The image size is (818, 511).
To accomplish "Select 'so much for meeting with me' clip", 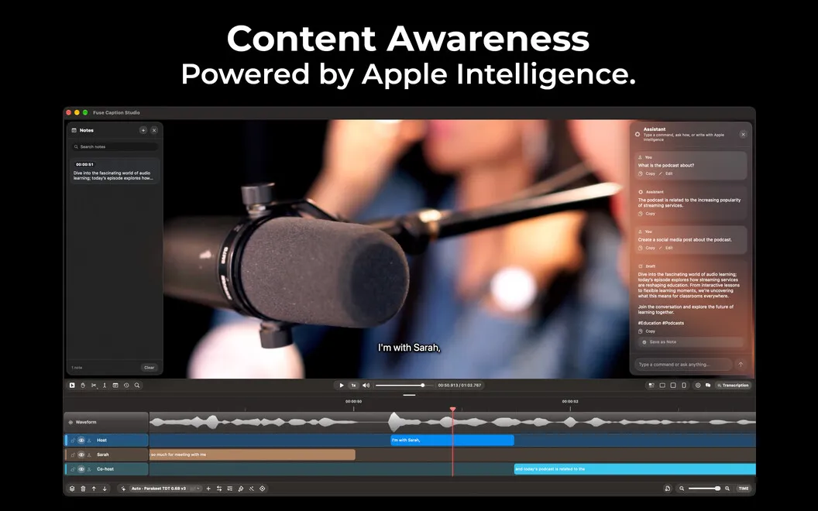I will click(252, 454).
